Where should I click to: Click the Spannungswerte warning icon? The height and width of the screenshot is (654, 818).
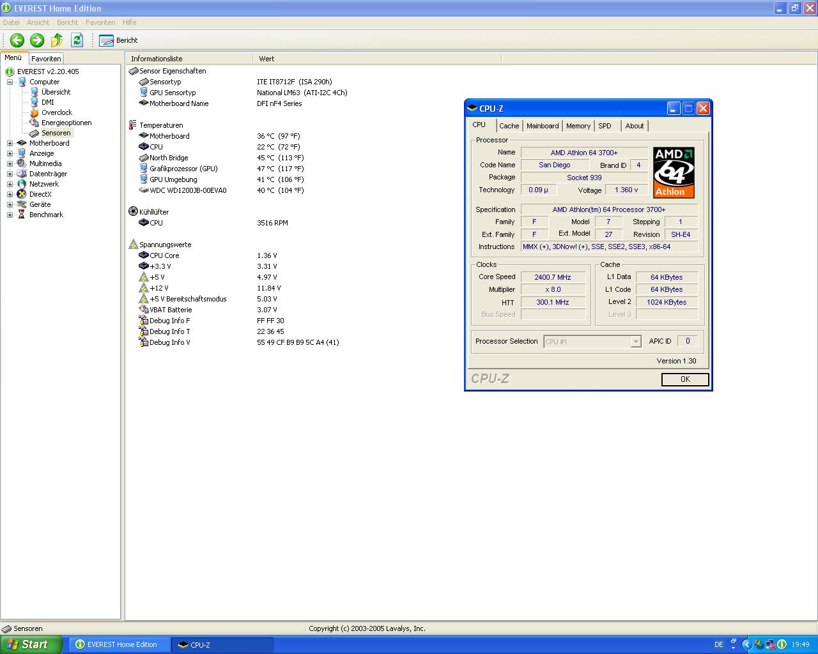[x=133, y=245]
